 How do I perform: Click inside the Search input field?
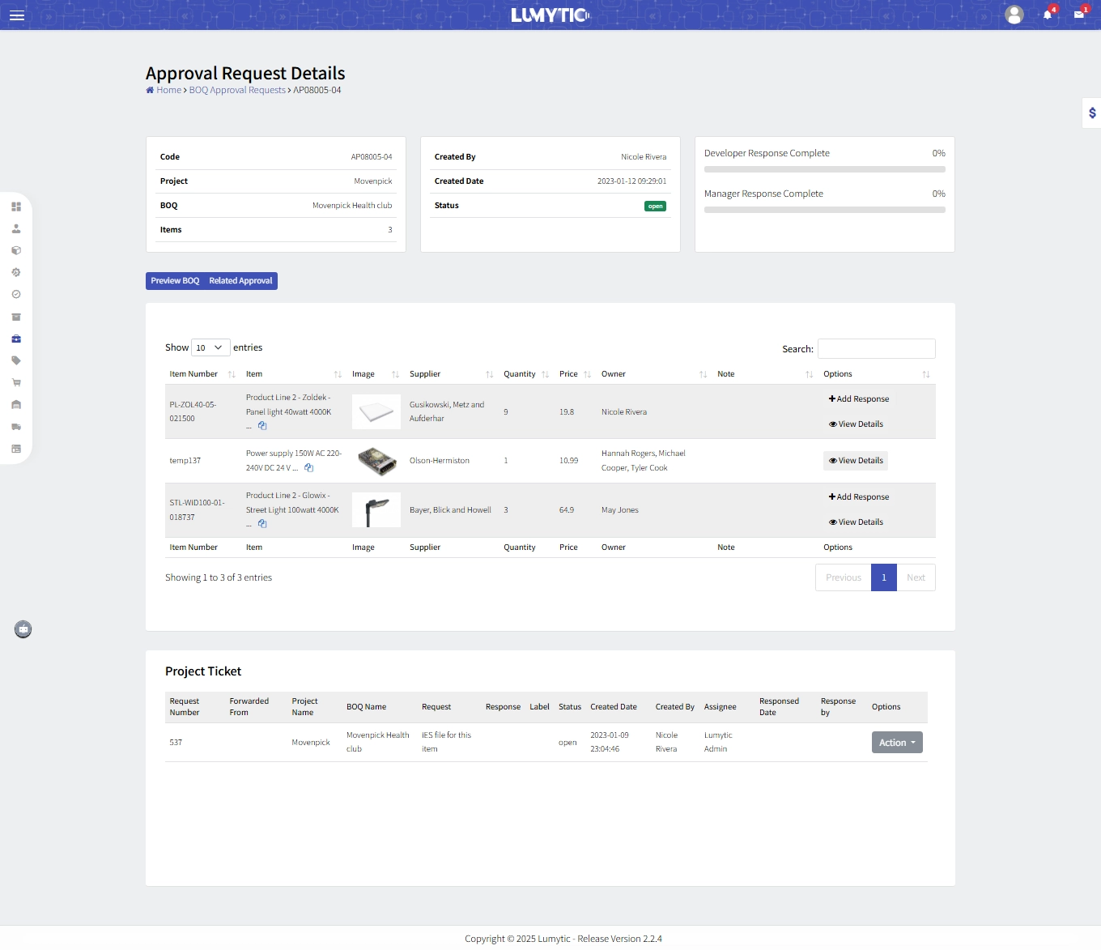[877, 348]
